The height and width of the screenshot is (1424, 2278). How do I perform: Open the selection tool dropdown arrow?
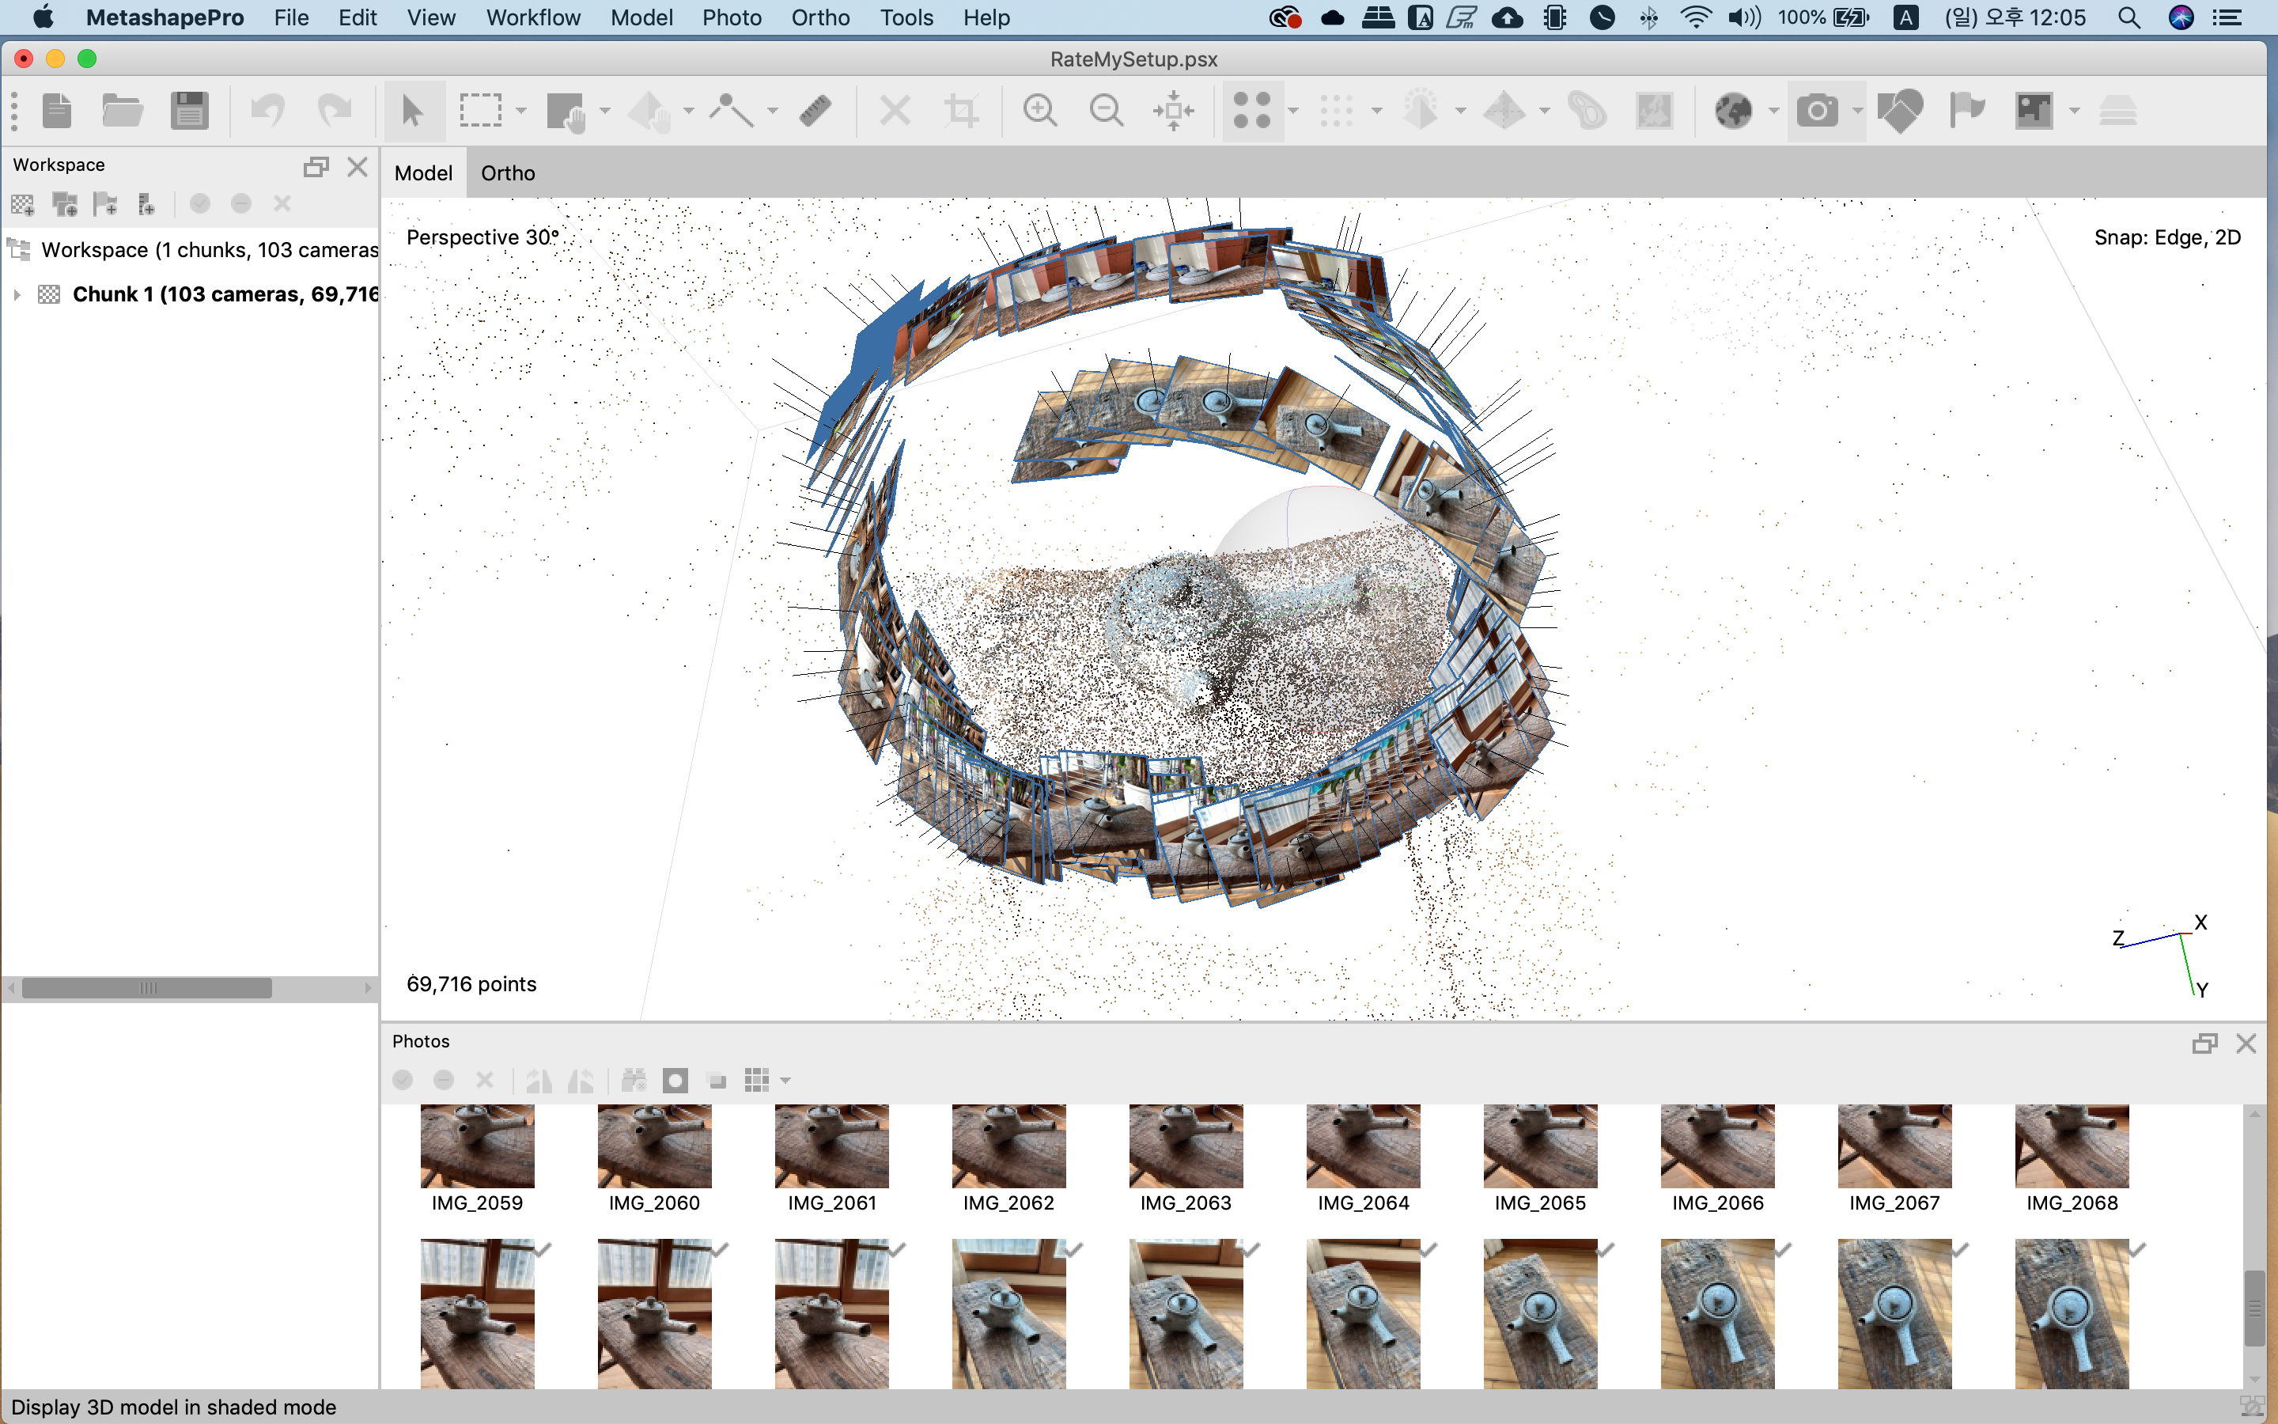tap(520, 111)
